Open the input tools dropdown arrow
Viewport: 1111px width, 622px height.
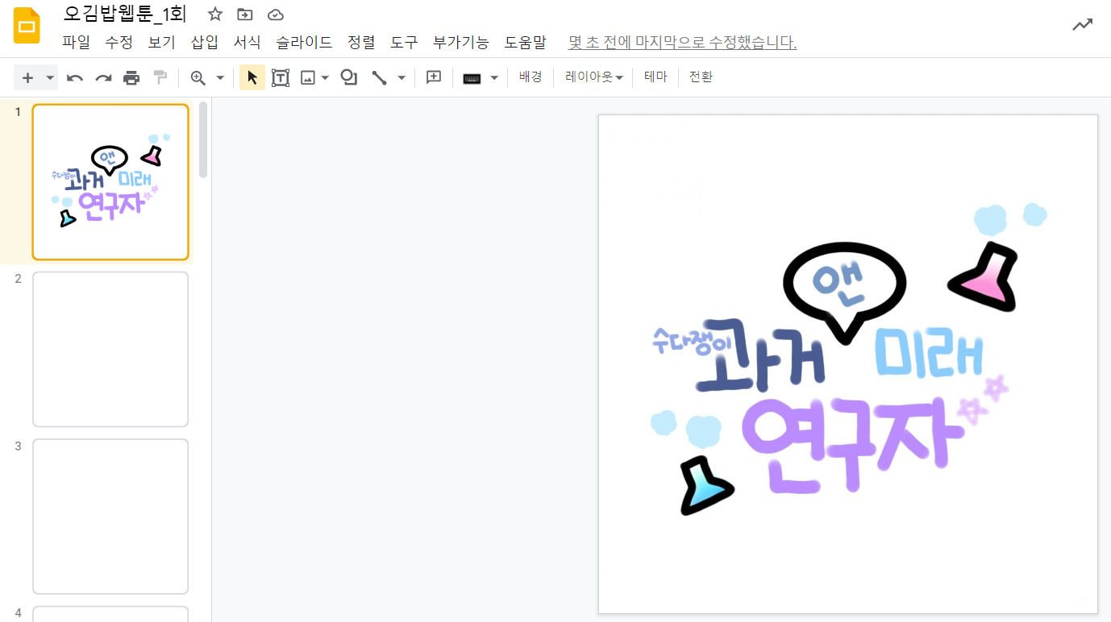pyautogui.click(x=494, y=78)
